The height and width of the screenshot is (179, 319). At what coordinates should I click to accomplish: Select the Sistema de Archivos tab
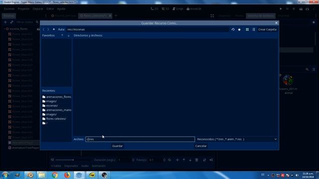pyautogui.click(x=261, y=15)
